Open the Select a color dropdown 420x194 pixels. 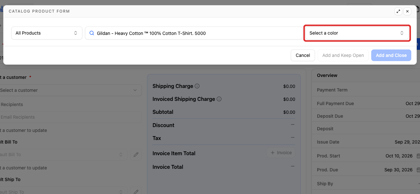357,33
